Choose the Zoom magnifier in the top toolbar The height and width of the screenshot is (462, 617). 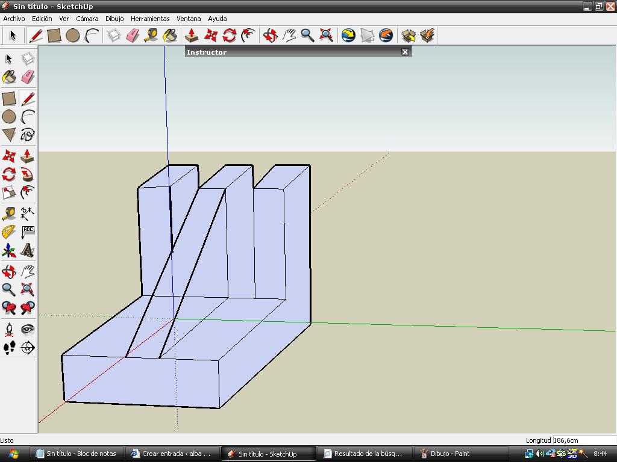click(x=307, y=35)
